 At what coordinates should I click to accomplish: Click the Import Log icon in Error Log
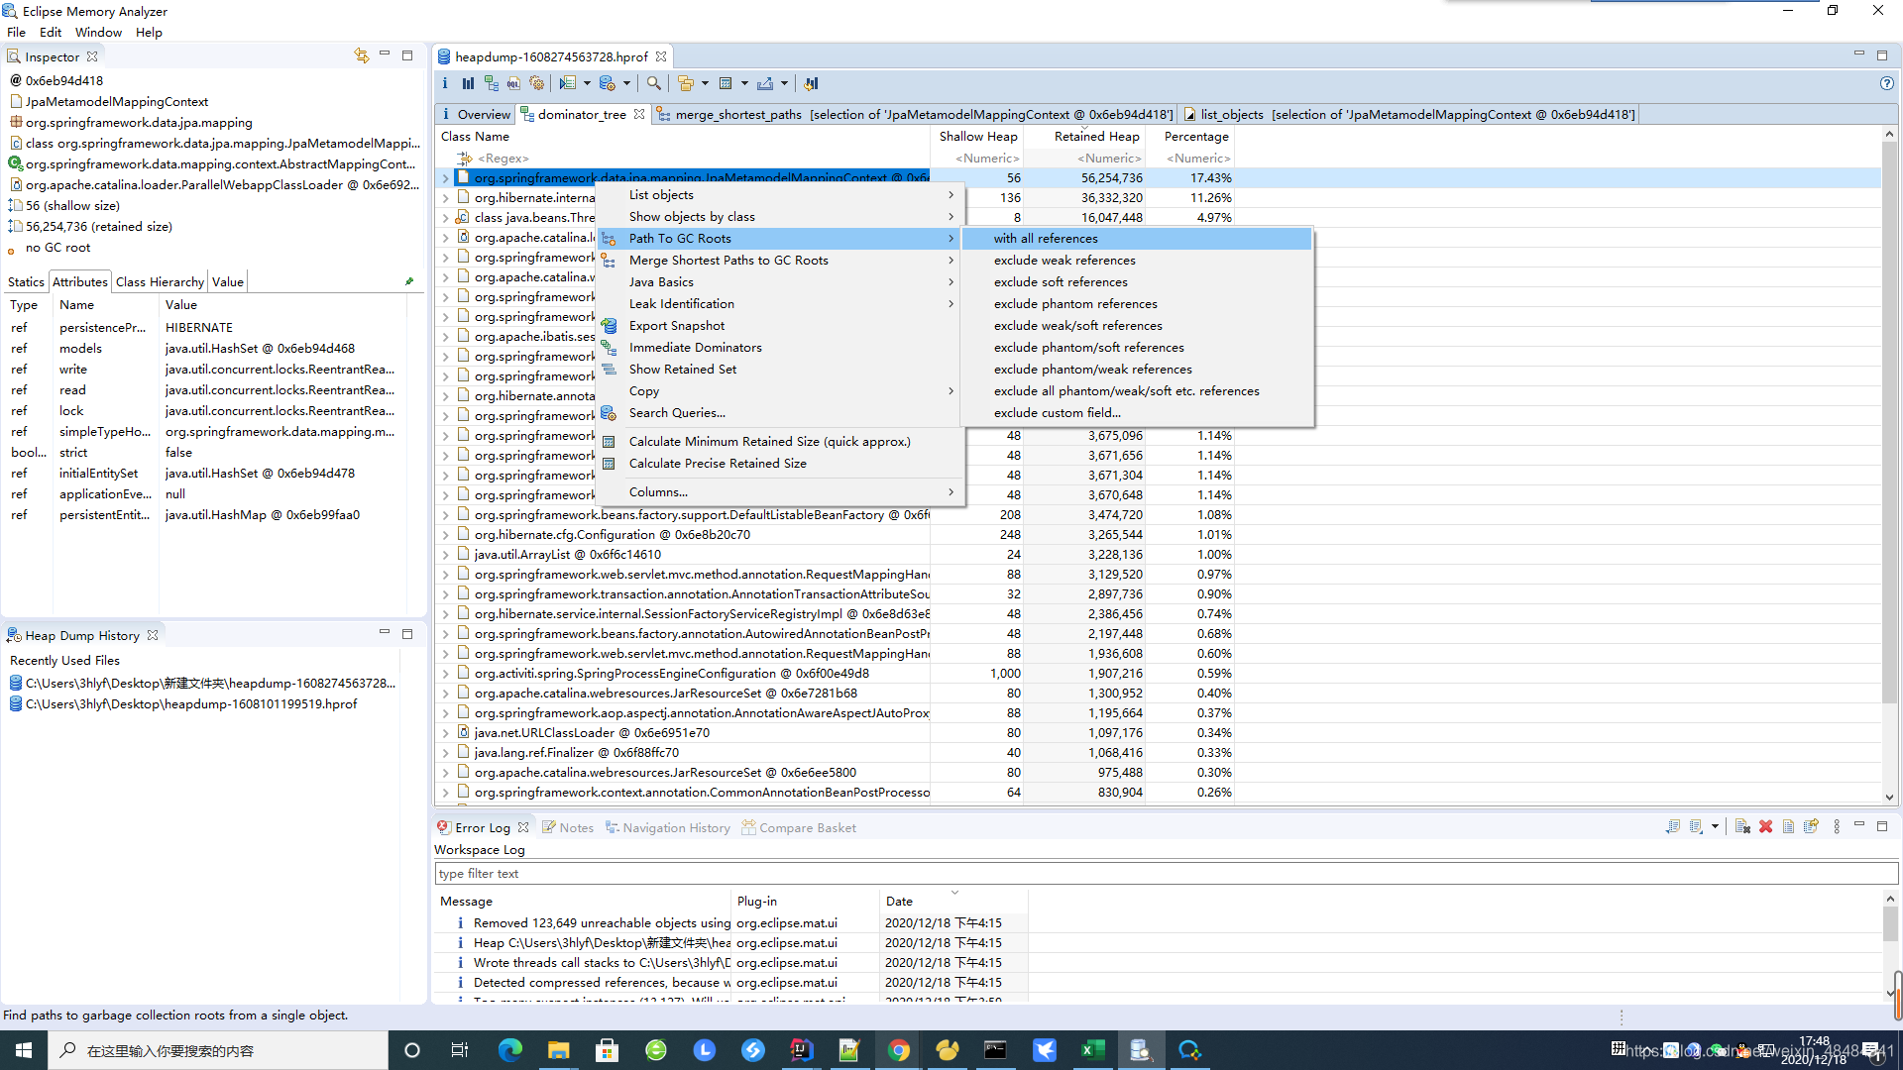tap(1696, 826)
